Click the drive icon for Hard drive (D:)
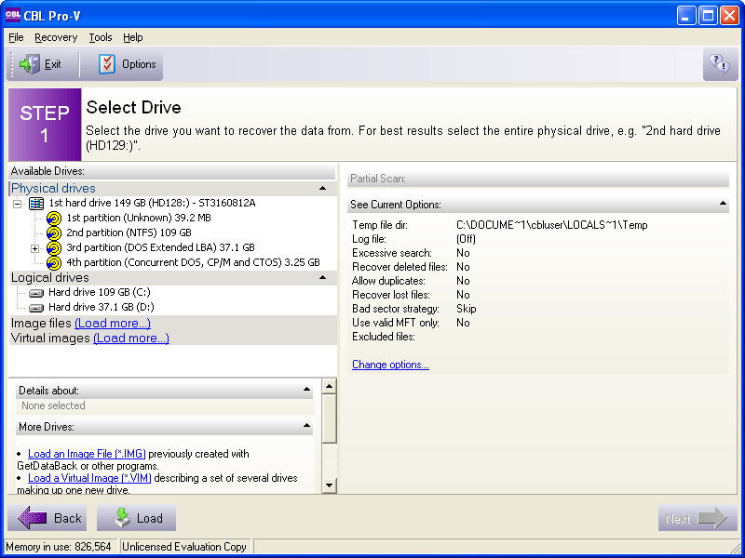Viewport: 745px width, 558px height. coord(36,308)
